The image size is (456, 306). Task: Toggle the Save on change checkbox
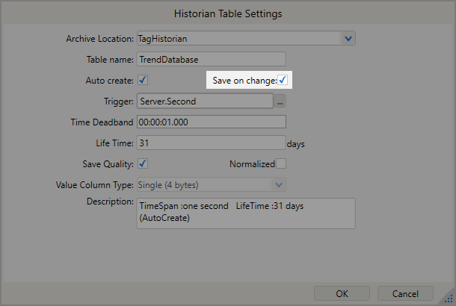click(x=283, y=80)
